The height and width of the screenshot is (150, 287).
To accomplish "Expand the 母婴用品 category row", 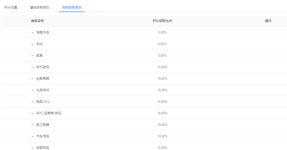I will tap(33, 148).
